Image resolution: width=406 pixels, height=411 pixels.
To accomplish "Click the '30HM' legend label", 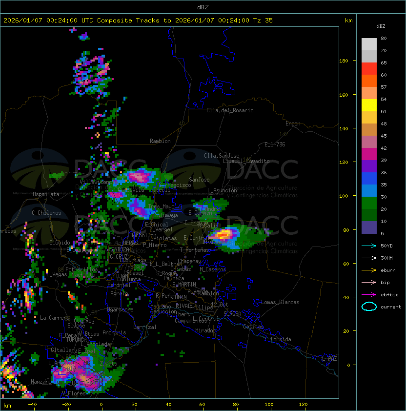I will 386,258.
